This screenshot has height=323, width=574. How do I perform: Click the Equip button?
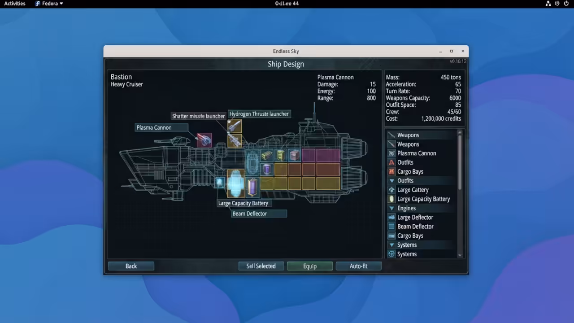[x=310, y=266]
